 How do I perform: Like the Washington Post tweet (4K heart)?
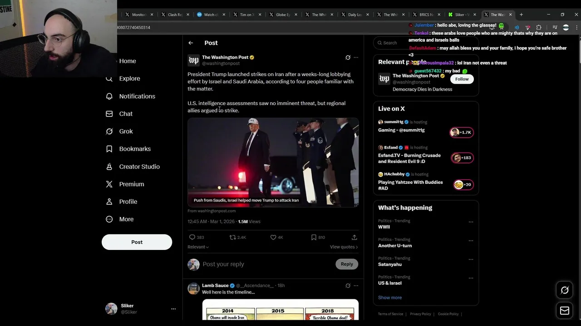click(x=273, y=237)
